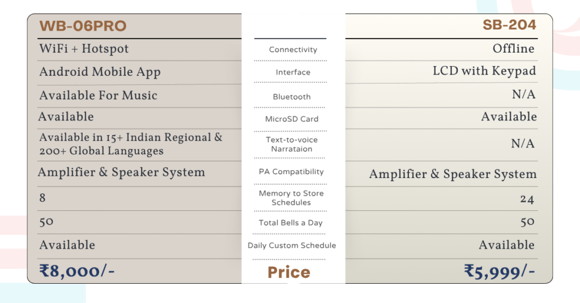Click the Memory to Store Schedules label
This screenshot has width=580, height=303.
(291, 198)
